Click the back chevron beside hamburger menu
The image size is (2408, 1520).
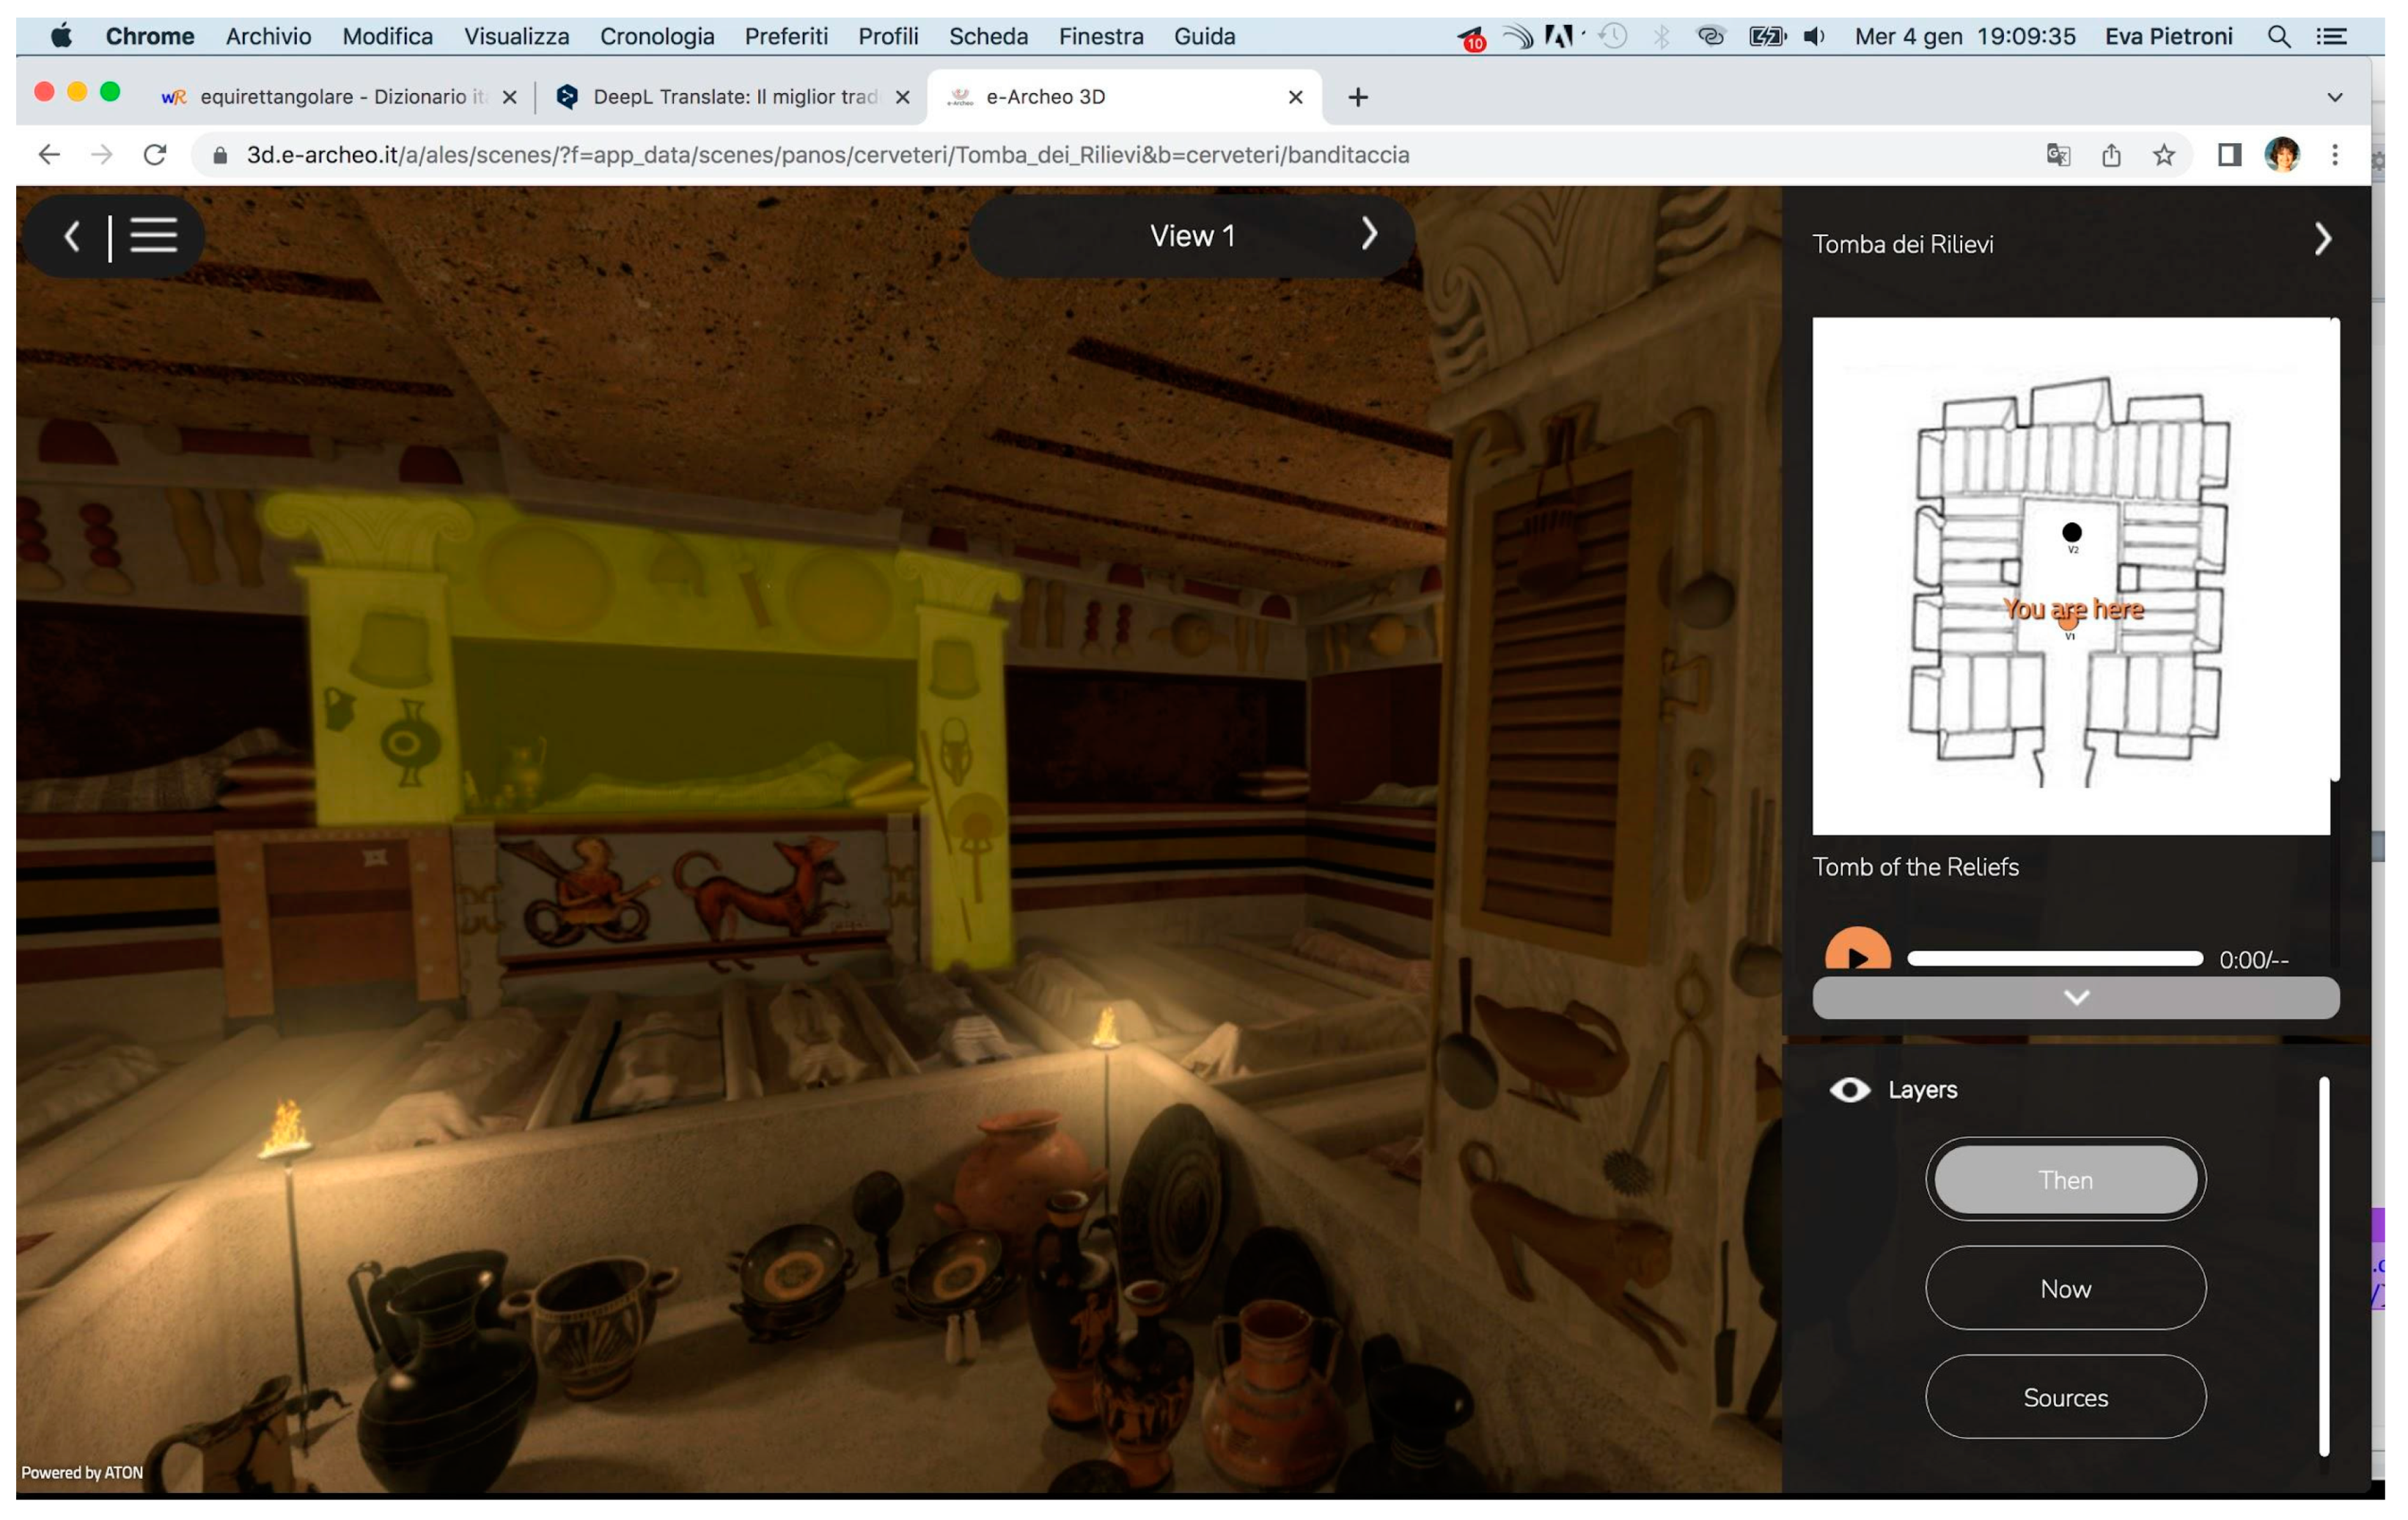71,237
